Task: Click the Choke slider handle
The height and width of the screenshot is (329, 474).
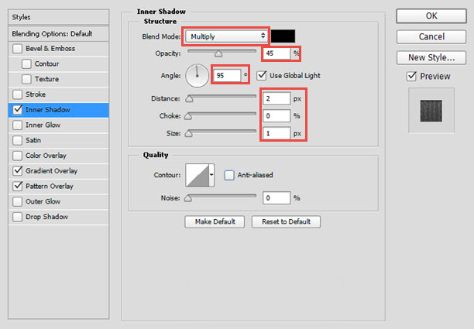Action: (188, 116)
